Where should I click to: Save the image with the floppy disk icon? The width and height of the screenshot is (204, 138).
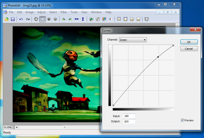tap(13, 19)
